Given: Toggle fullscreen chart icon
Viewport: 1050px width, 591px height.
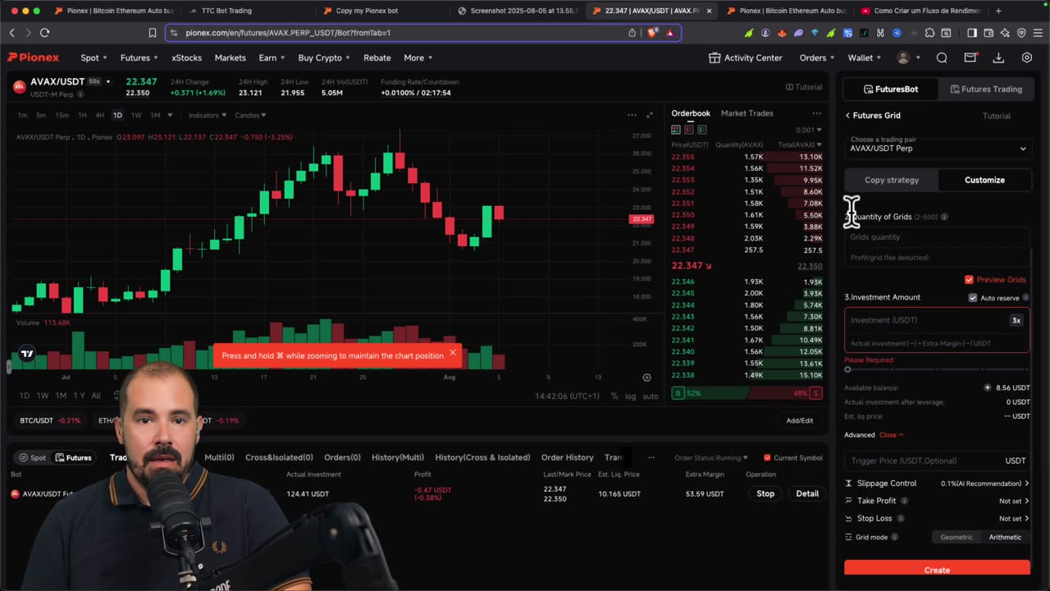Looking at the screenshot, I should [650, 115].
